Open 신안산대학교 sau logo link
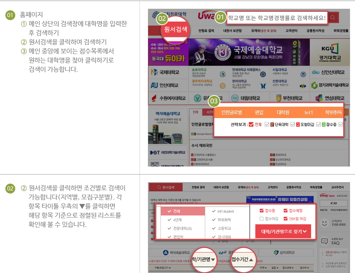Image resolution: width=355 pixels, height=273 pixels. 328,72
